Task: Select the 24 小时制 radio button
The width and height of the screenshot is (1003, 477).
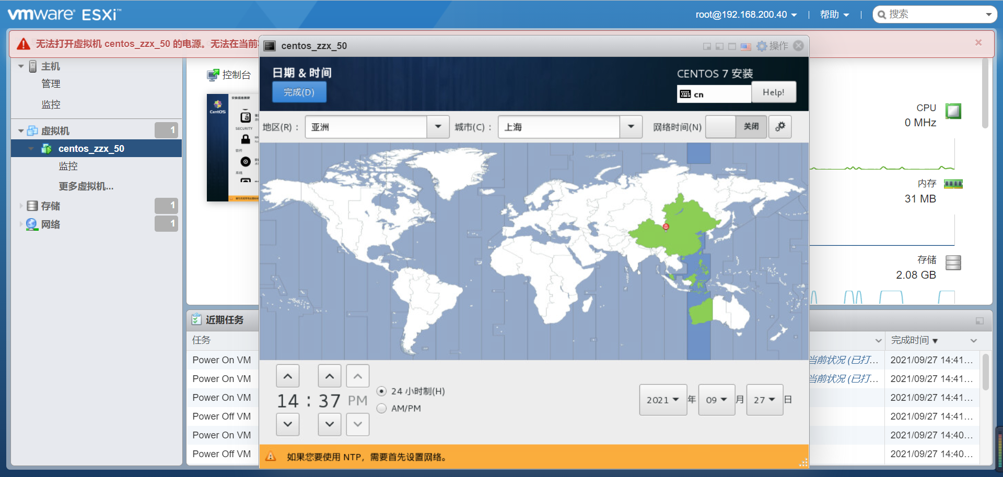Action: click(x=382, y=391)
